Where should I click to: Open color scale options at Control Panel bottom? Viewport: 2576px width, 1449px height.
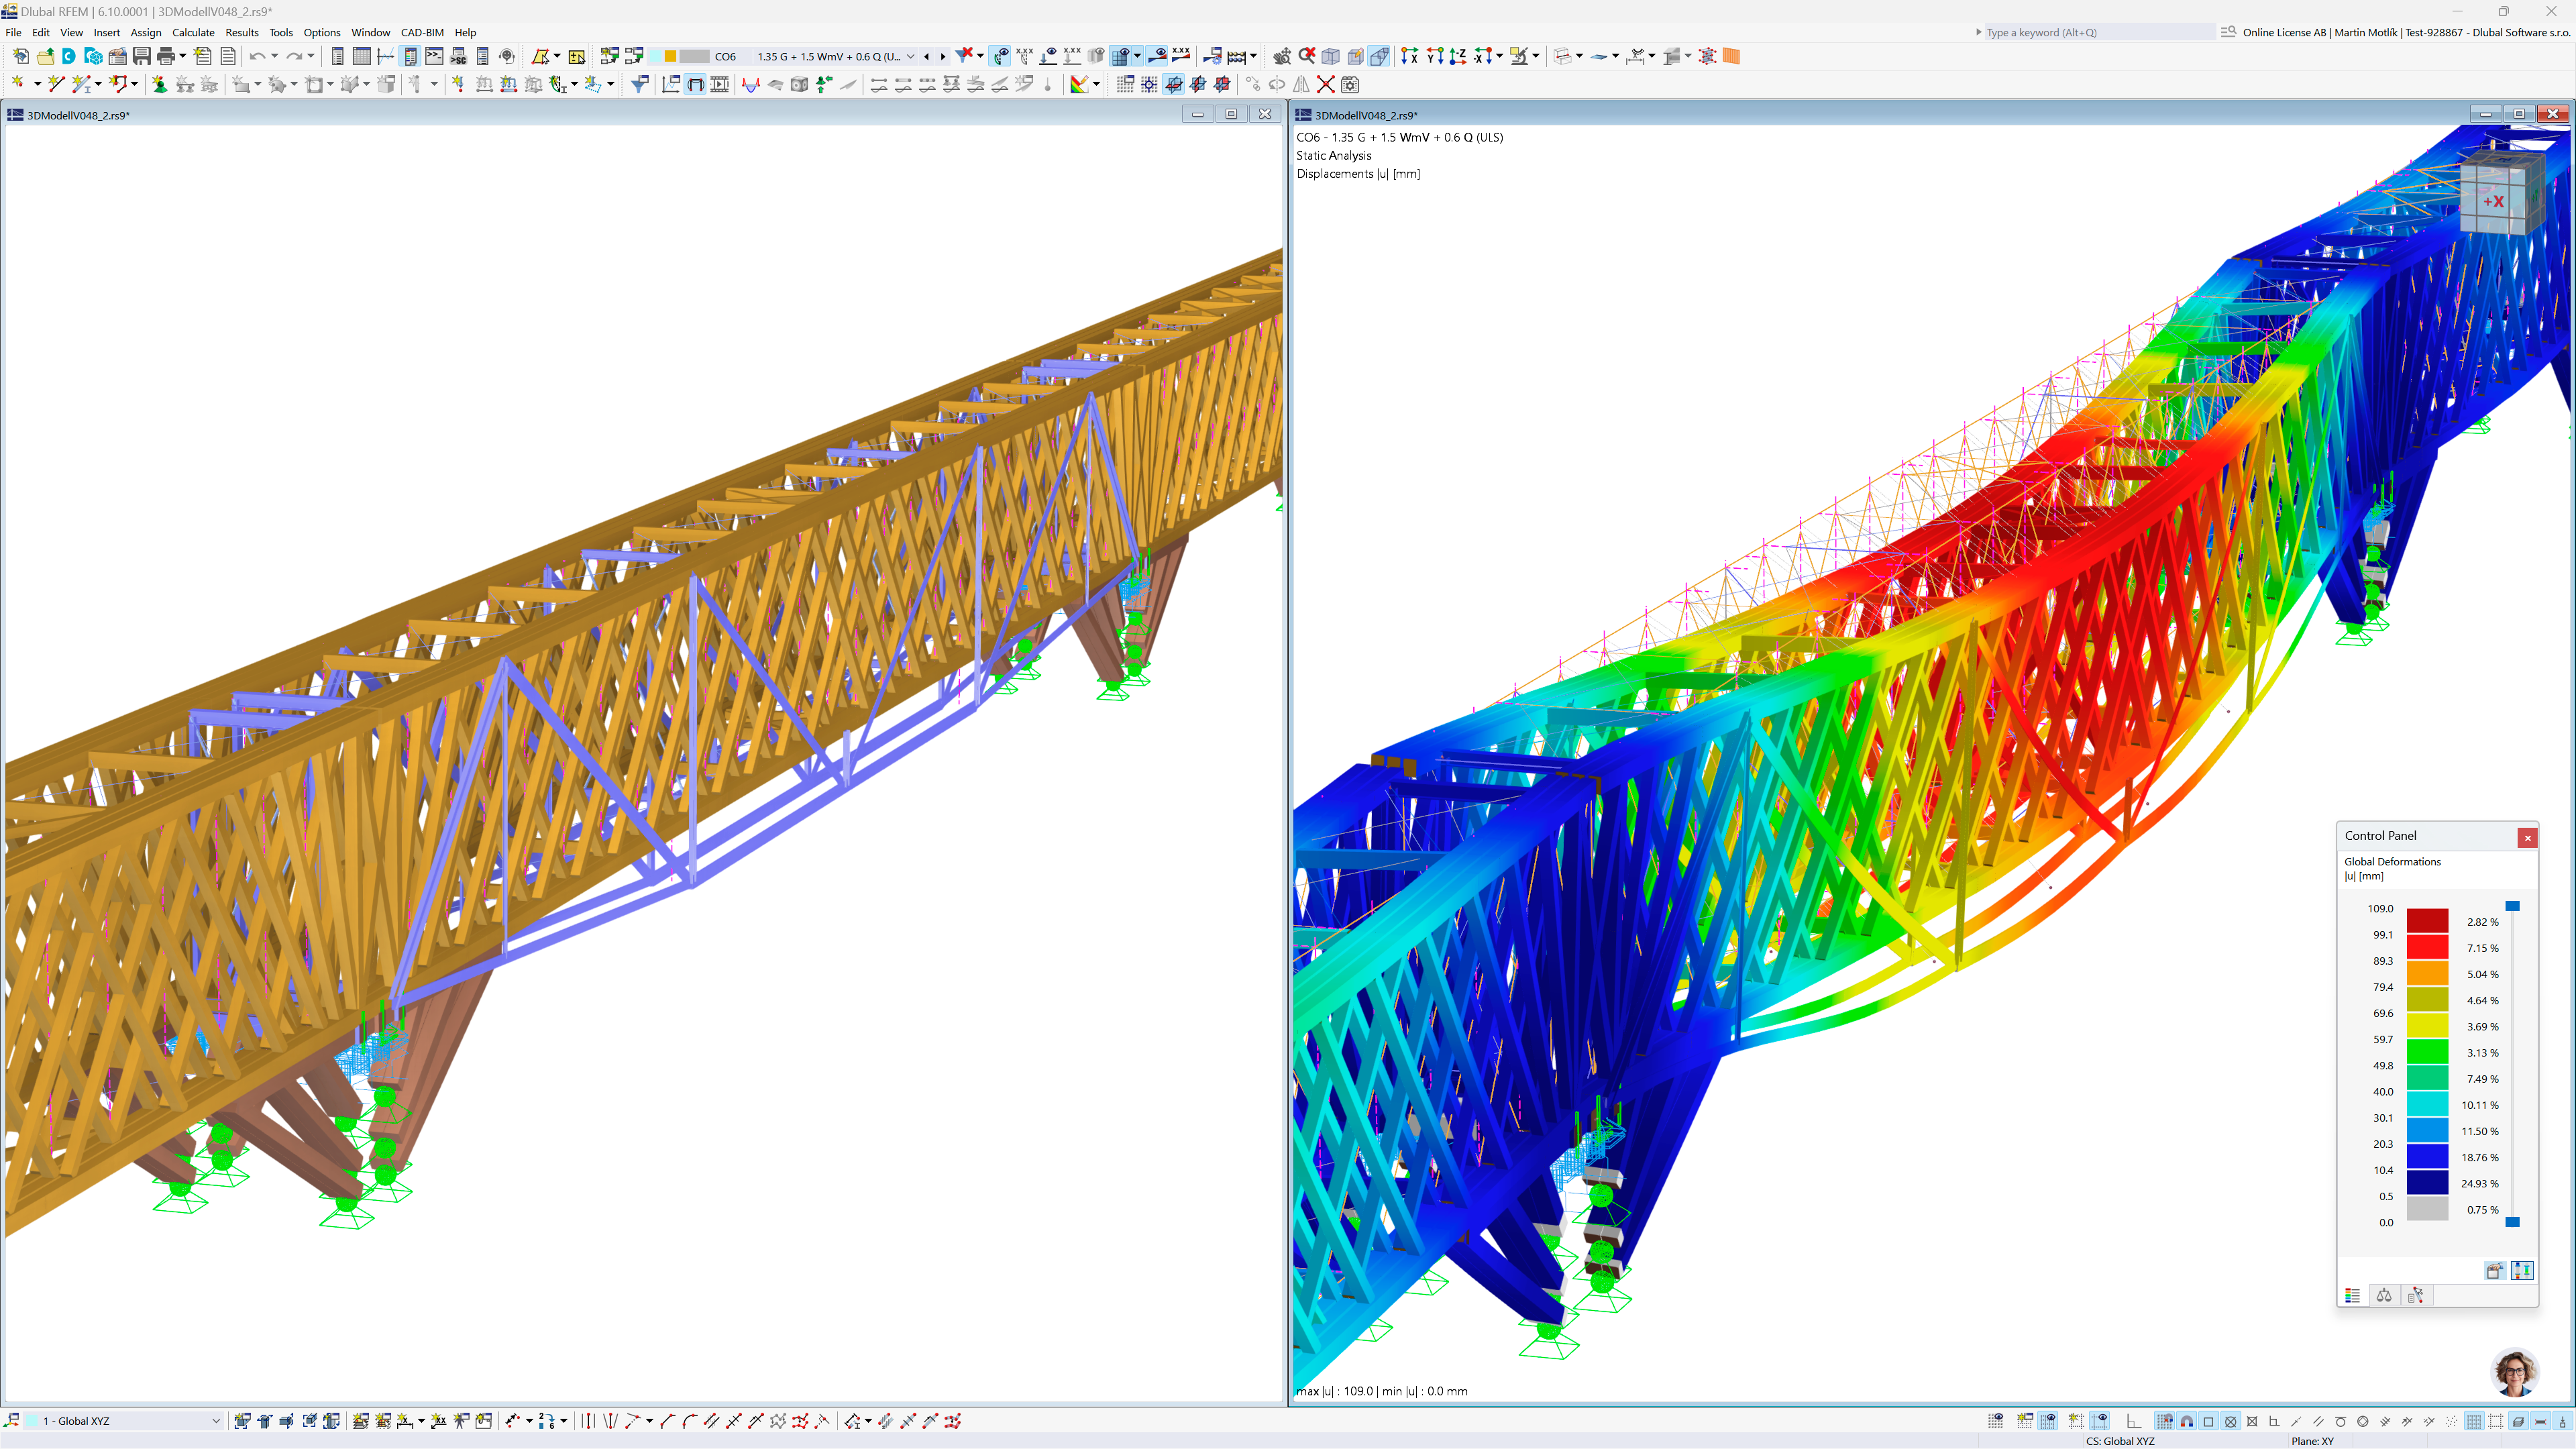[2522, 1271]
